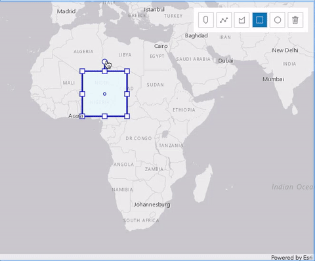
Task: Select the point marker drawing tool
Action: [205, 20]
